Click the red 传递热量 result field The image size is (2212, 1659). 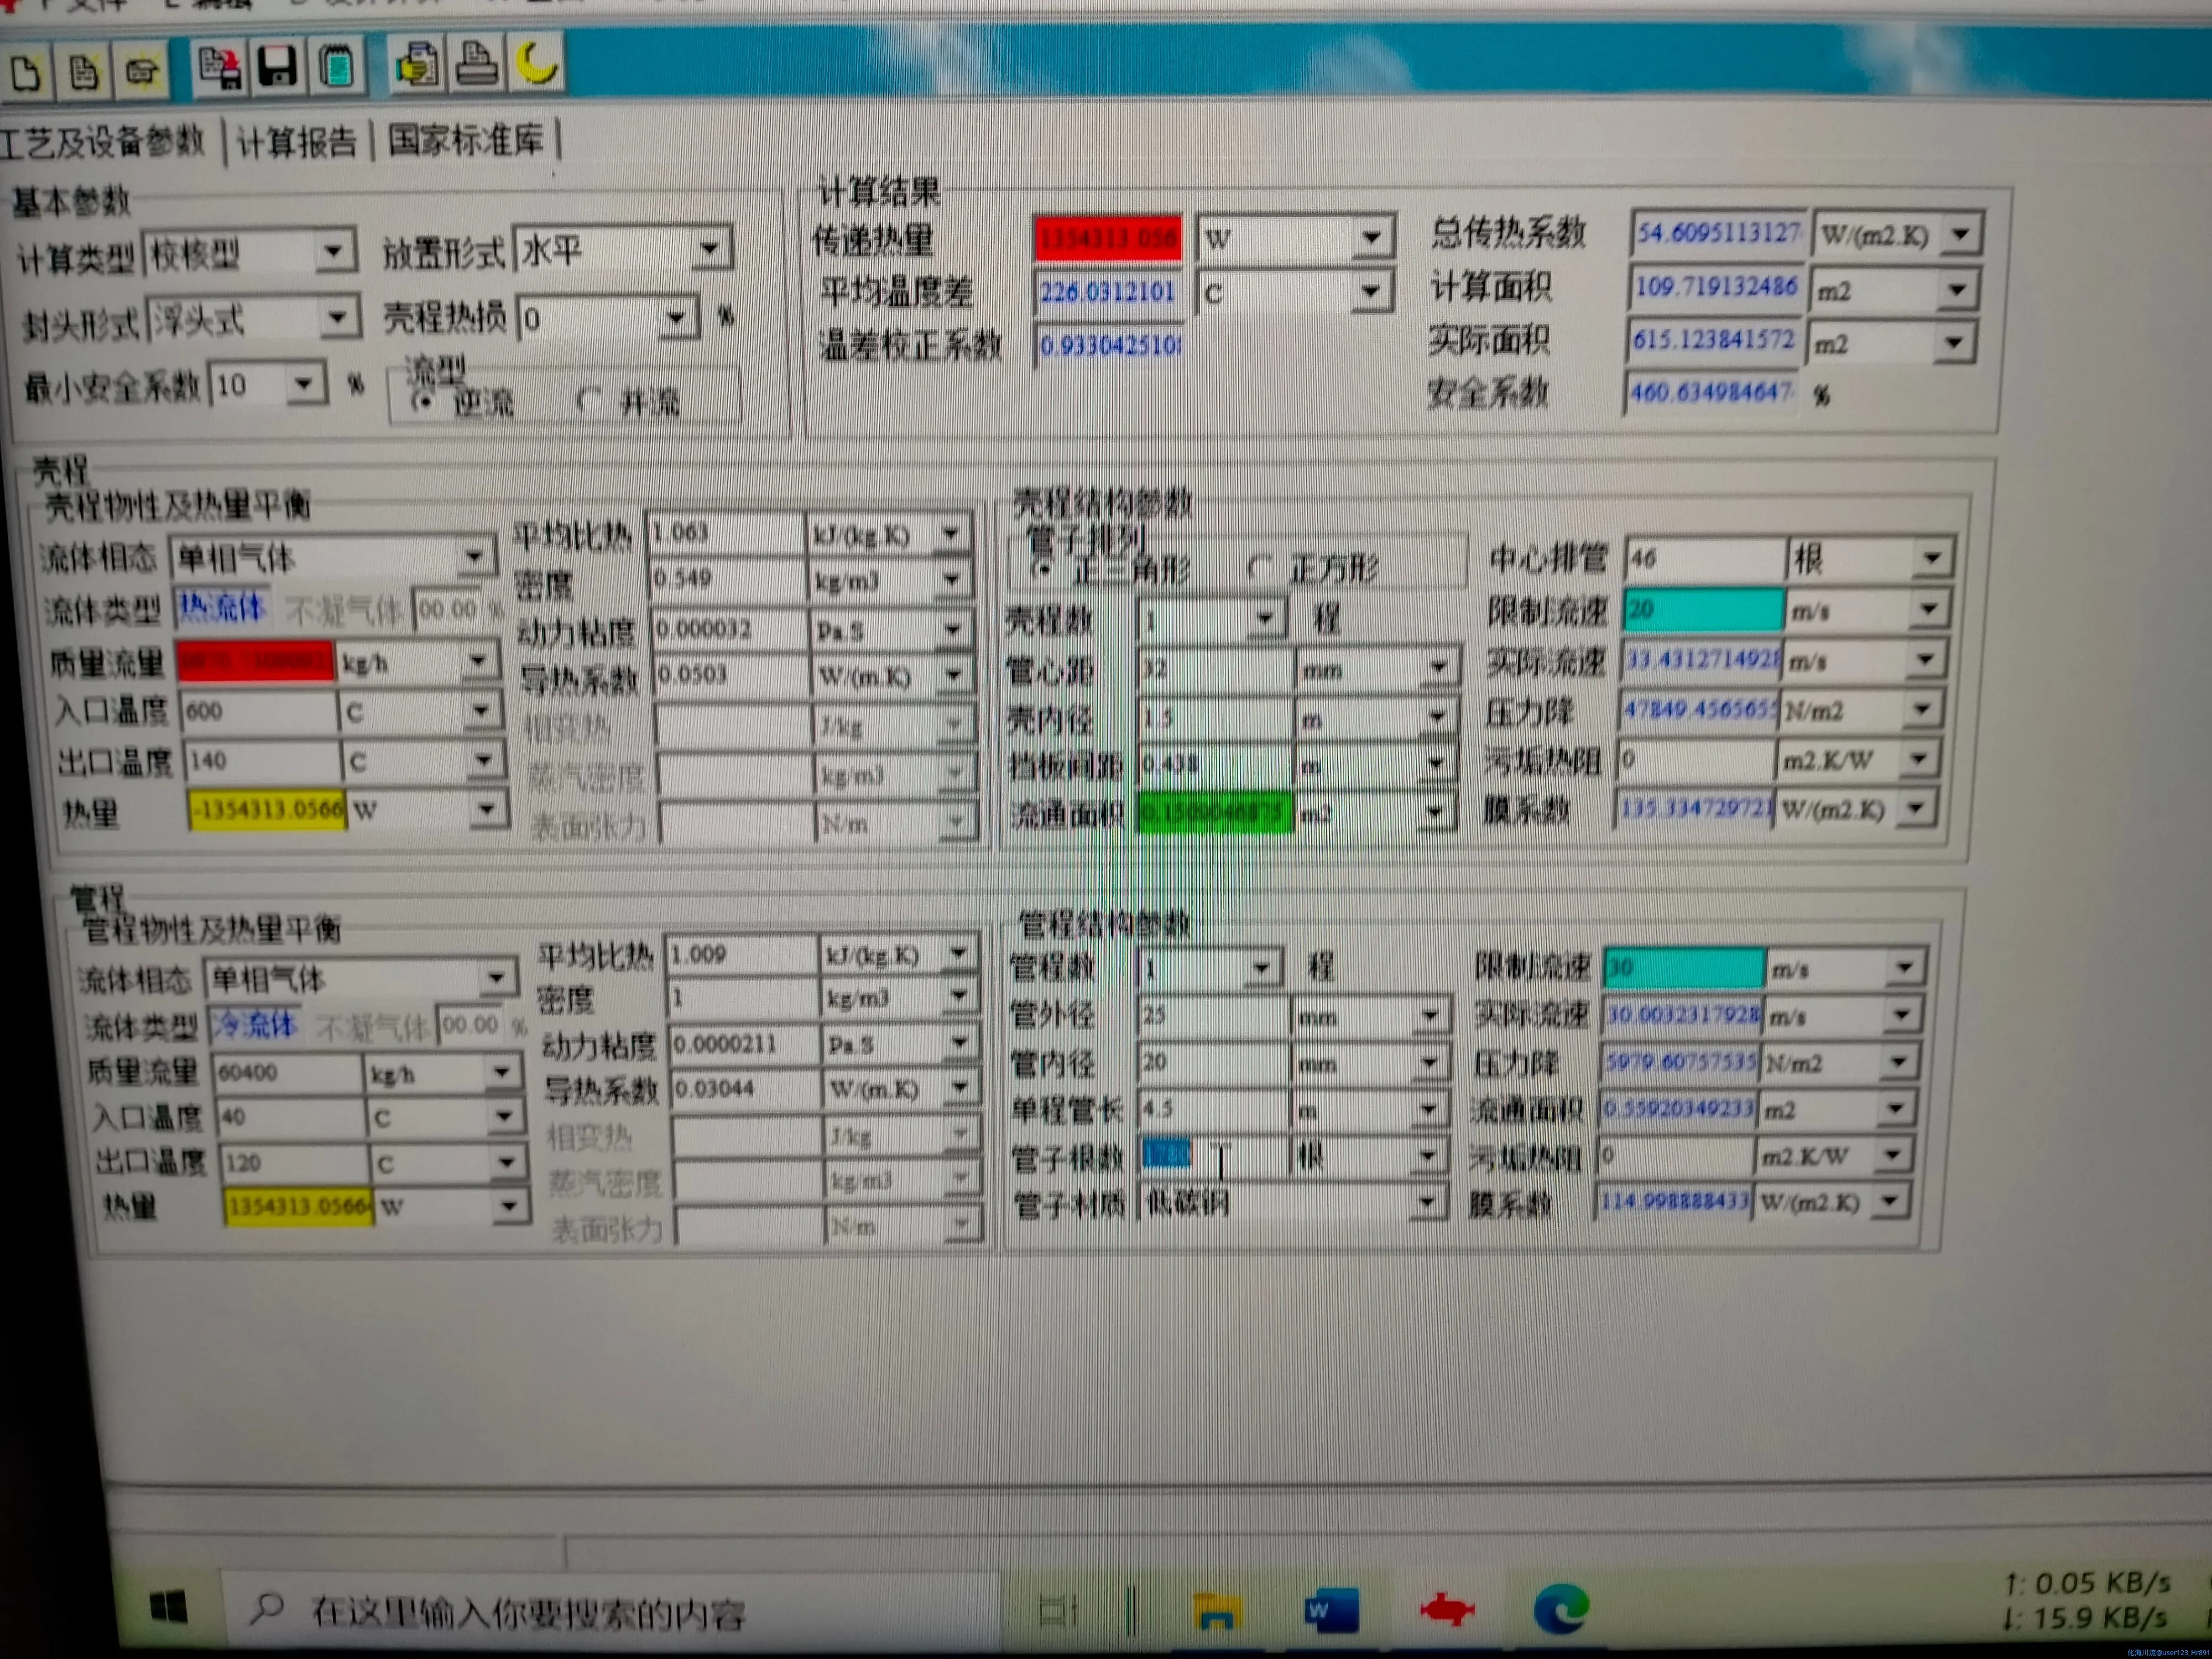pos(1108,239)
